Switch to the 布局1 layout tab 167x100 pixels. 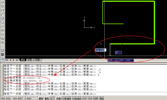tap(30, 60)
